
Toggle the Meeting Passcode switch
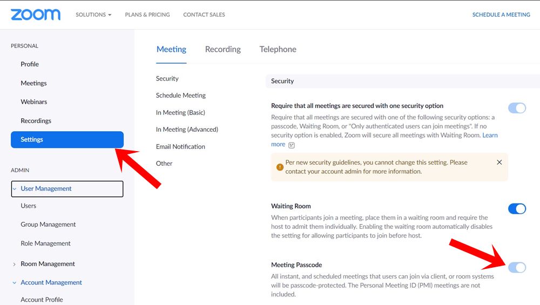tap(517, 267)
